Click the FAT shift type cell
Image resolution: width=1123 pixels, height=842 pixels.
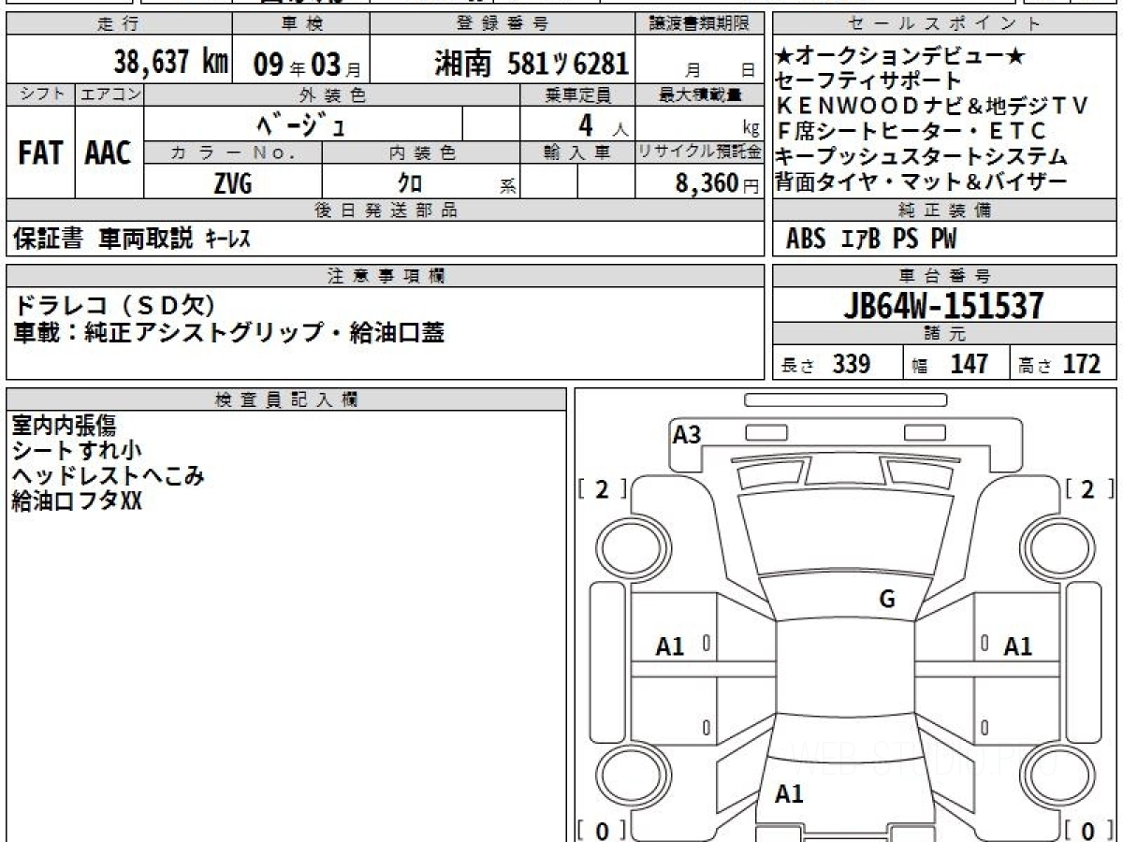40,153
